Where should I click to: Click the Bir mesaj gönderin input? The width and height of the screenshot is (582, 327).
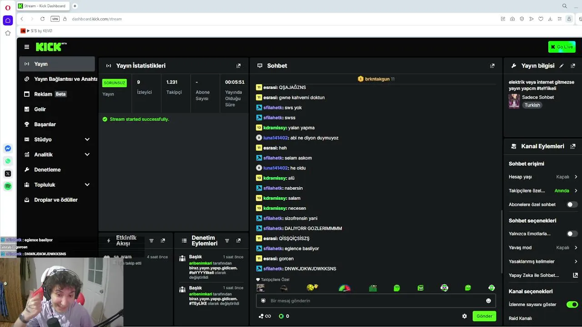(x=376, y=301)
